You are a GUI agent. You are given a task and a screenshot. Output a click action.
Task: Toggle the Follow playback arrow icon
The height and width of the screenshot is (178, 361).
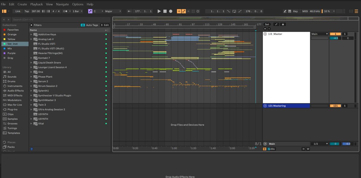tap(130, 11)
